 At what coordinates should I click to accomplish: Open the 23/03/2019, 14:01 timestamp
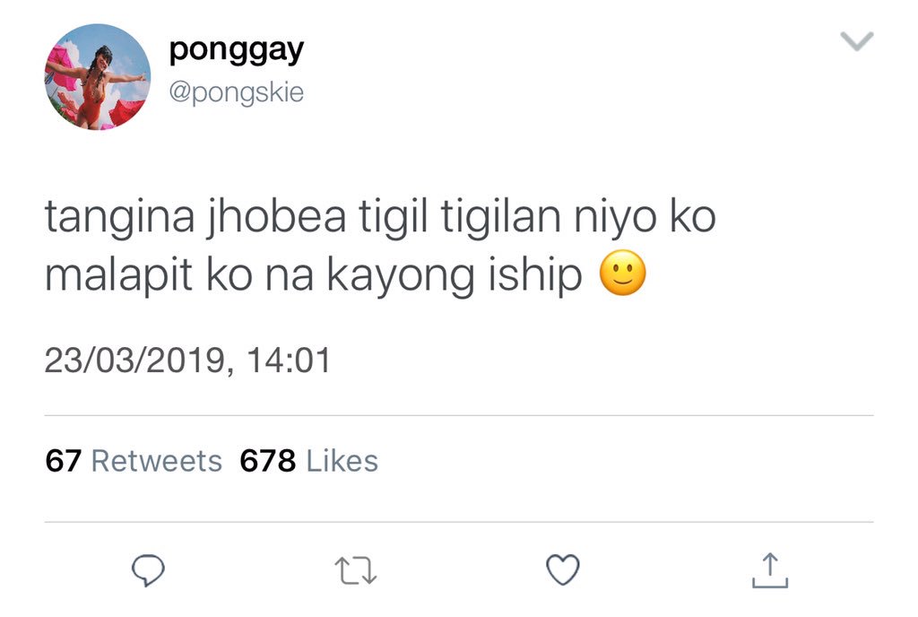[188, 360]
